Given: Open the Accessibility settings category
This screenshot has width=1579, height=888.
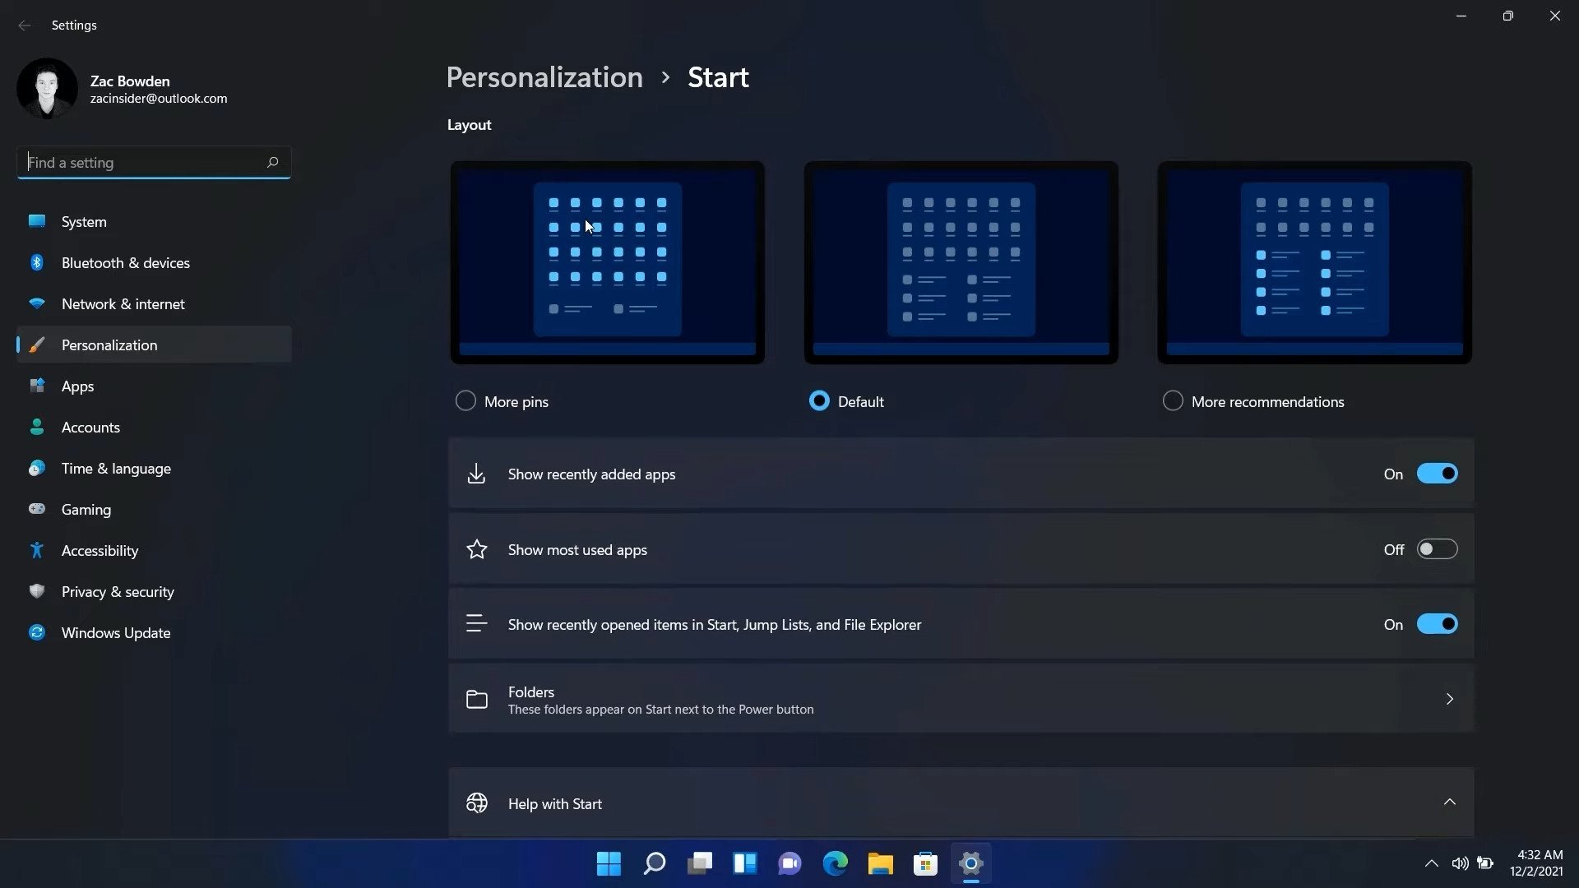Looking at the screenshot, I should (100, 550).
